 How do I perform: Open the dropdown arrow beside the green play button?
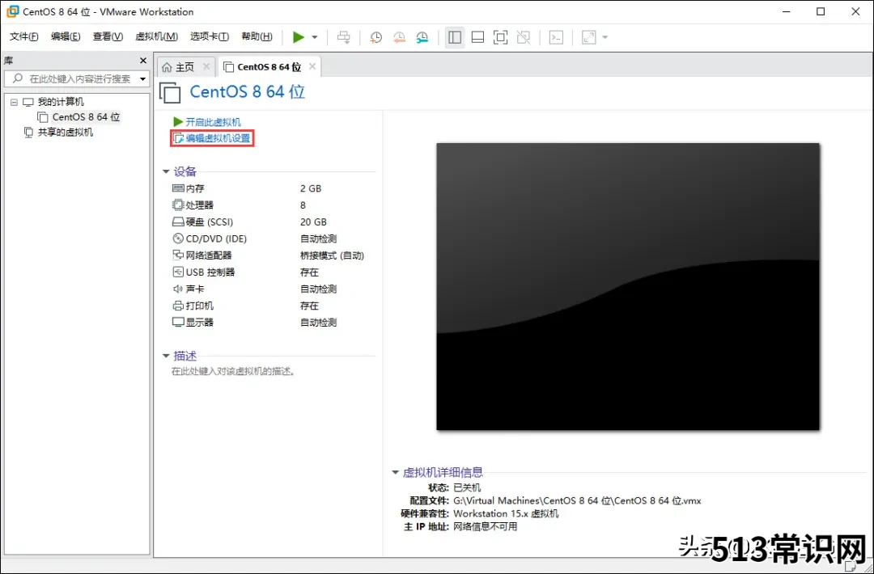point(314,37)
